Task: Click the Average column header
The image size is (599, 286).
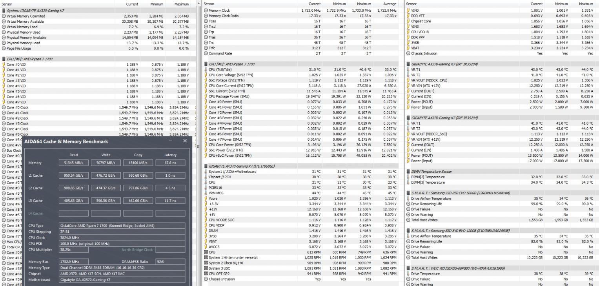Action: click(x=389, y=4)
